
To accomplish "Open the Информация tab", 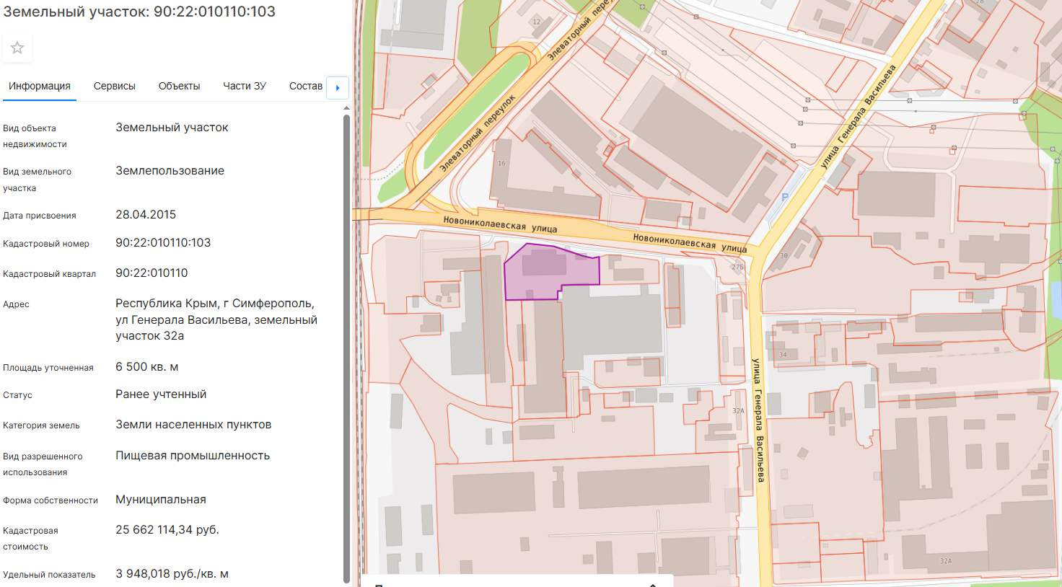I will pos(40,86).
